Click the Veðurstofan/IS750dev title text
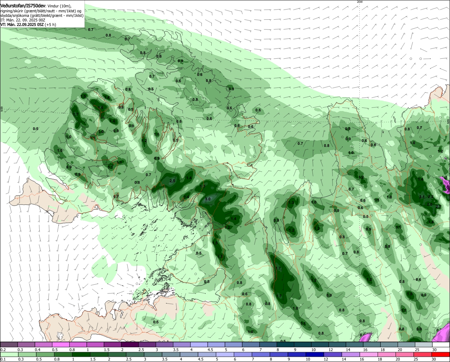 point(23,6)
